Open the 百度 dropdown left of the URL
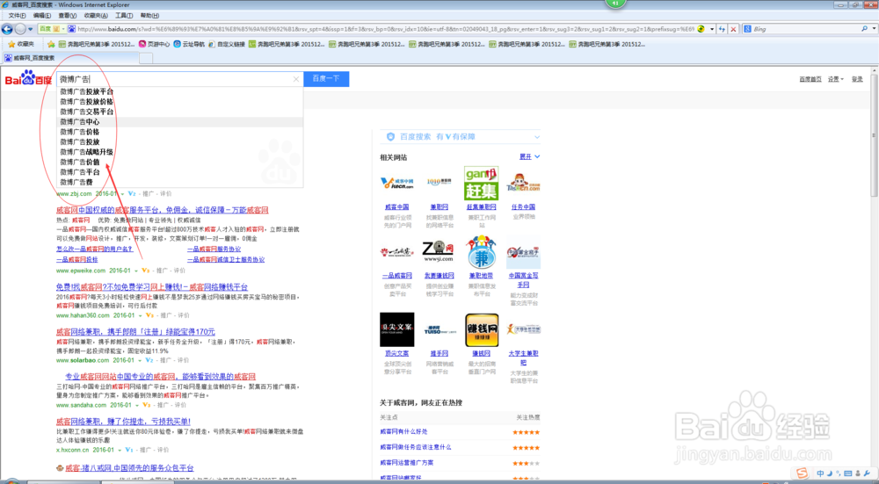 point(52,29)
